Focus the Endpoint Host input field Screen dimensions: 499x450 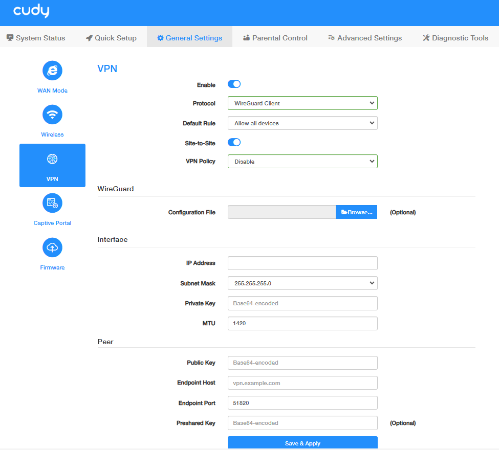click(302, 383)
